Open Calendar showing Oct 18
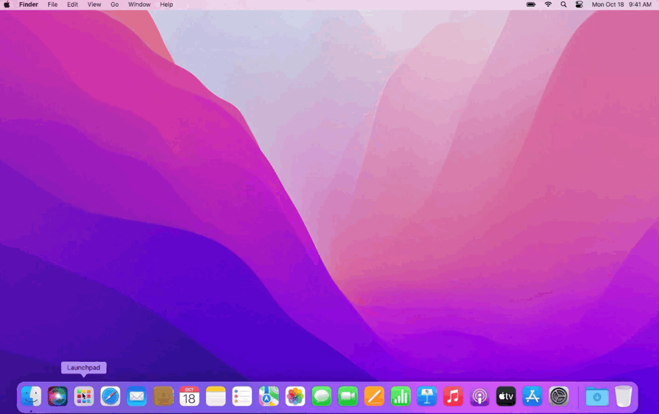659x414 pixels. 189,396
